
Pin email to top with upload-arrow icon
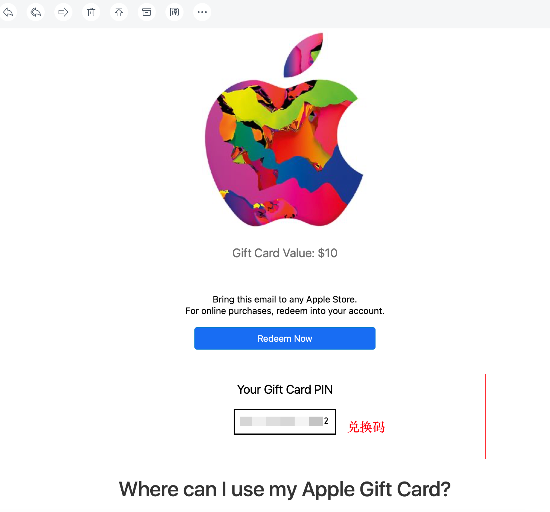pos(119,12)
